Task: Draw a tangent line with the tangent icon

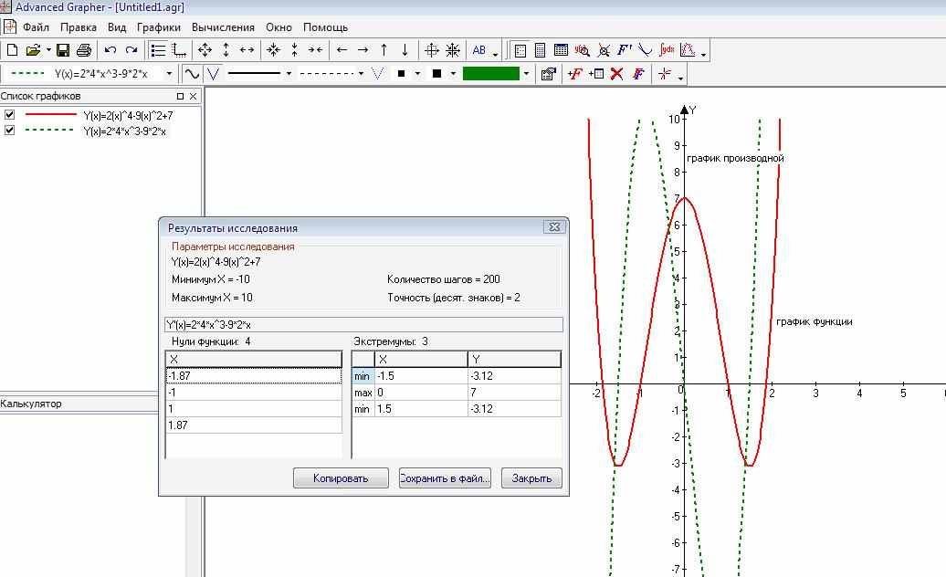Action: point(645,50)
